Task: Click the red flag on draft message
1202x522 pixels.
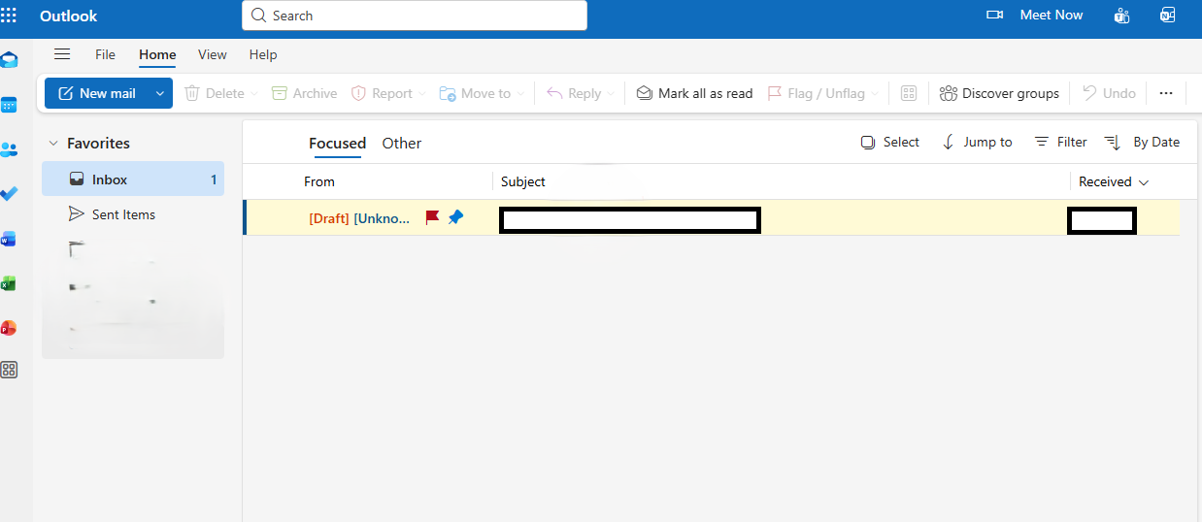Action: (433, 217)
